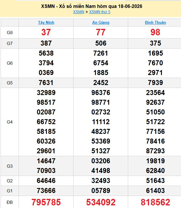Click G2 number 64646
Image resolution: width=181 pixels, height=208 pixels.
(x=46, y=181)
